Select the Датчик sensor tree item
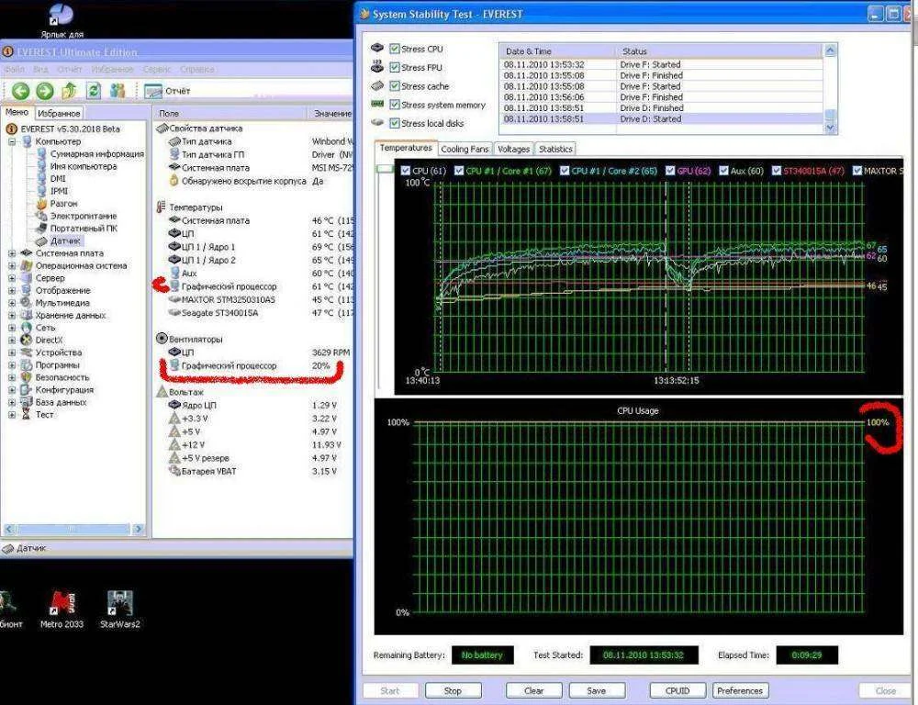Screen dimensions: 918x705 pyautogui.click(x=65, y=241)
